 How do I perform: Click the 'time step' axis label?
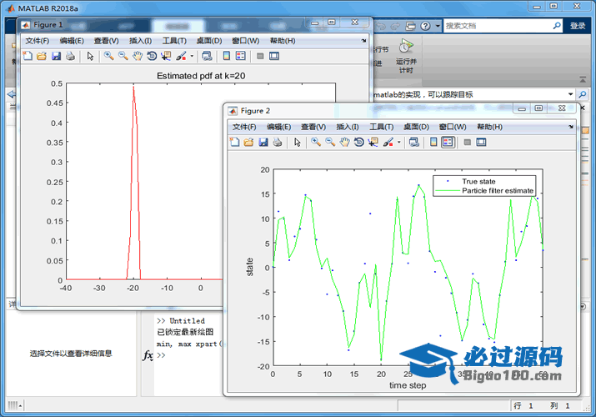(x=408, y=385)
